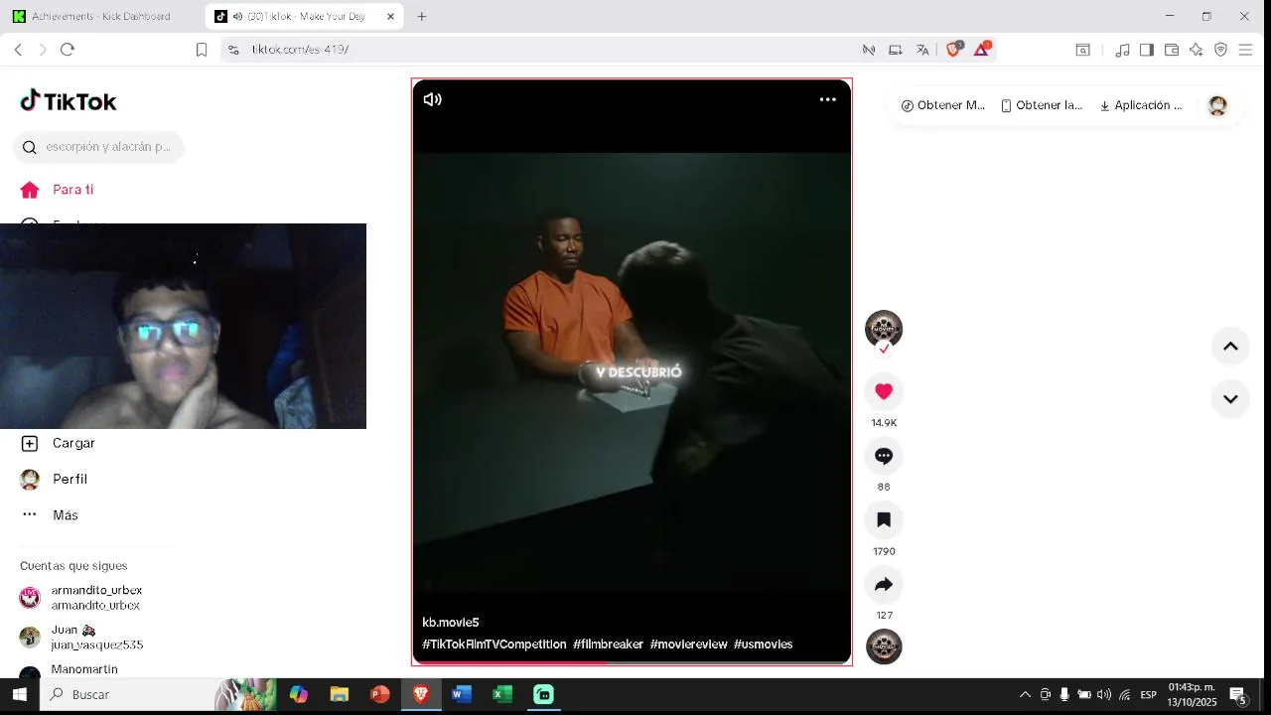Open the Wi-Fi network flyout
The height and width of the screenshot is (715, 1271).
(x=1124, y=694)
